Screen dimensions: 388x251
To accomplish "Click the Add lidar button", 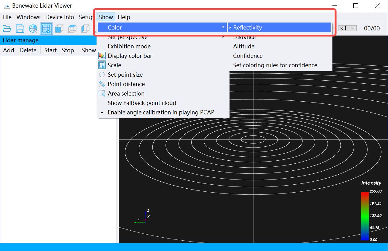I will 9,50.
